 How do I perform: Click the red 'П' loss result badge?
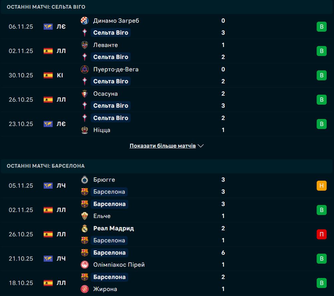coord(321,234)
